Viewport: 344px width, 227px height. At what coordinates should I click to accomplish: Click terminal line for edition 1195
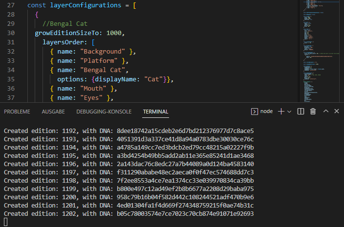129,156
